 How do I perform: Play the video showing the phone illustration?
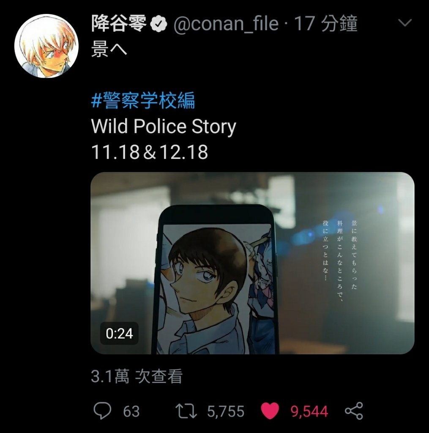(x=252, y=263)
